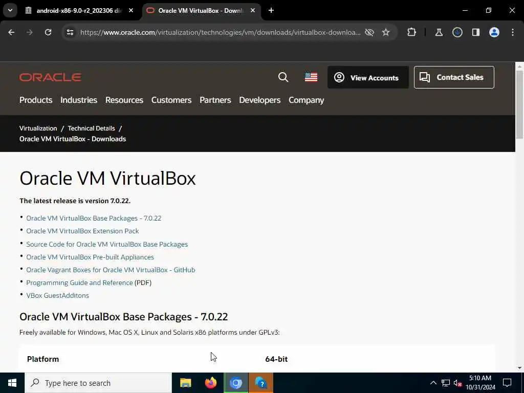
Task: Follow the Technical Details breadcrumb link
Action: (x=91, y=128)
